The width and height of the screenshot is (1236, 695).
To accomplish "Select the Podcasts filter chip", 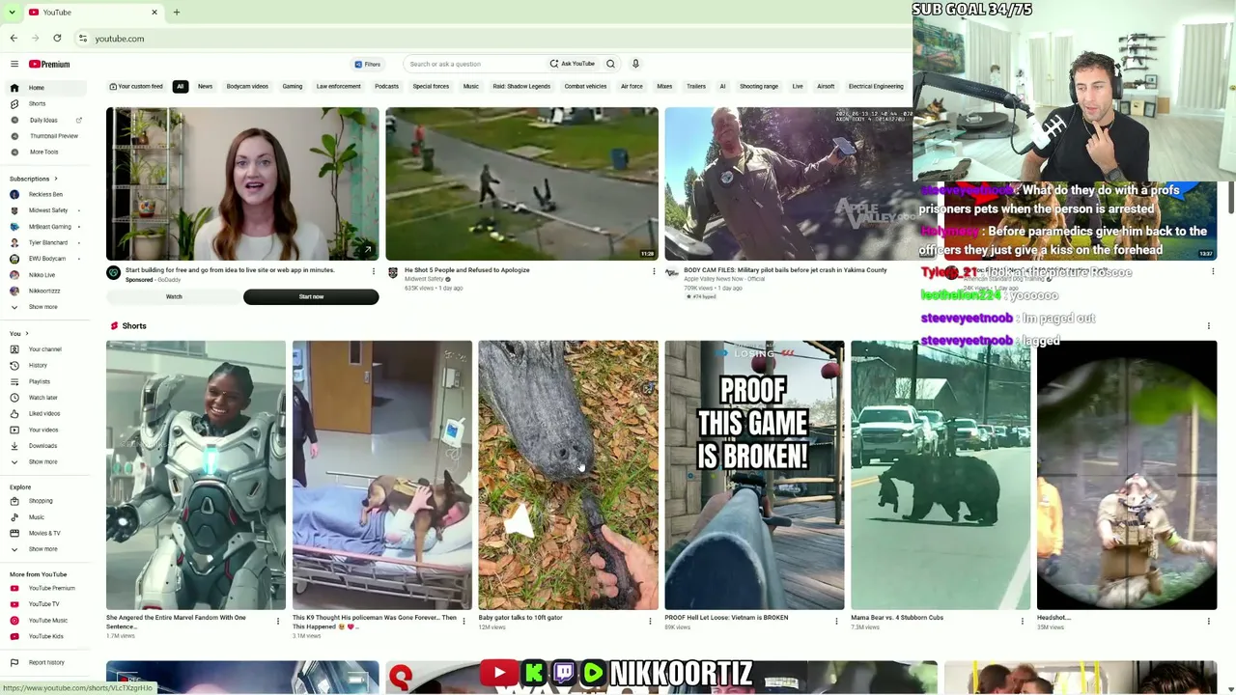I will [x=386, y=87].
